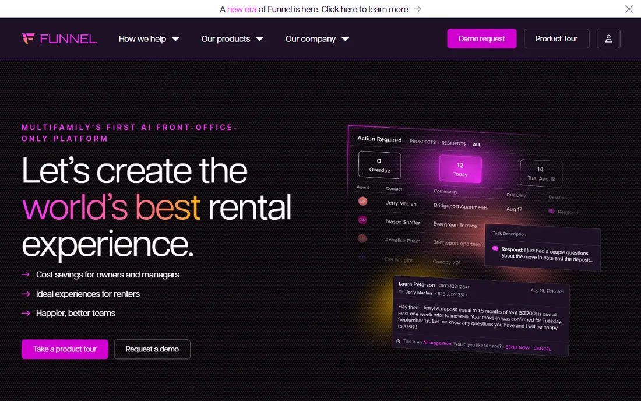Click the arrow in the announcement banner

[417, 9]
